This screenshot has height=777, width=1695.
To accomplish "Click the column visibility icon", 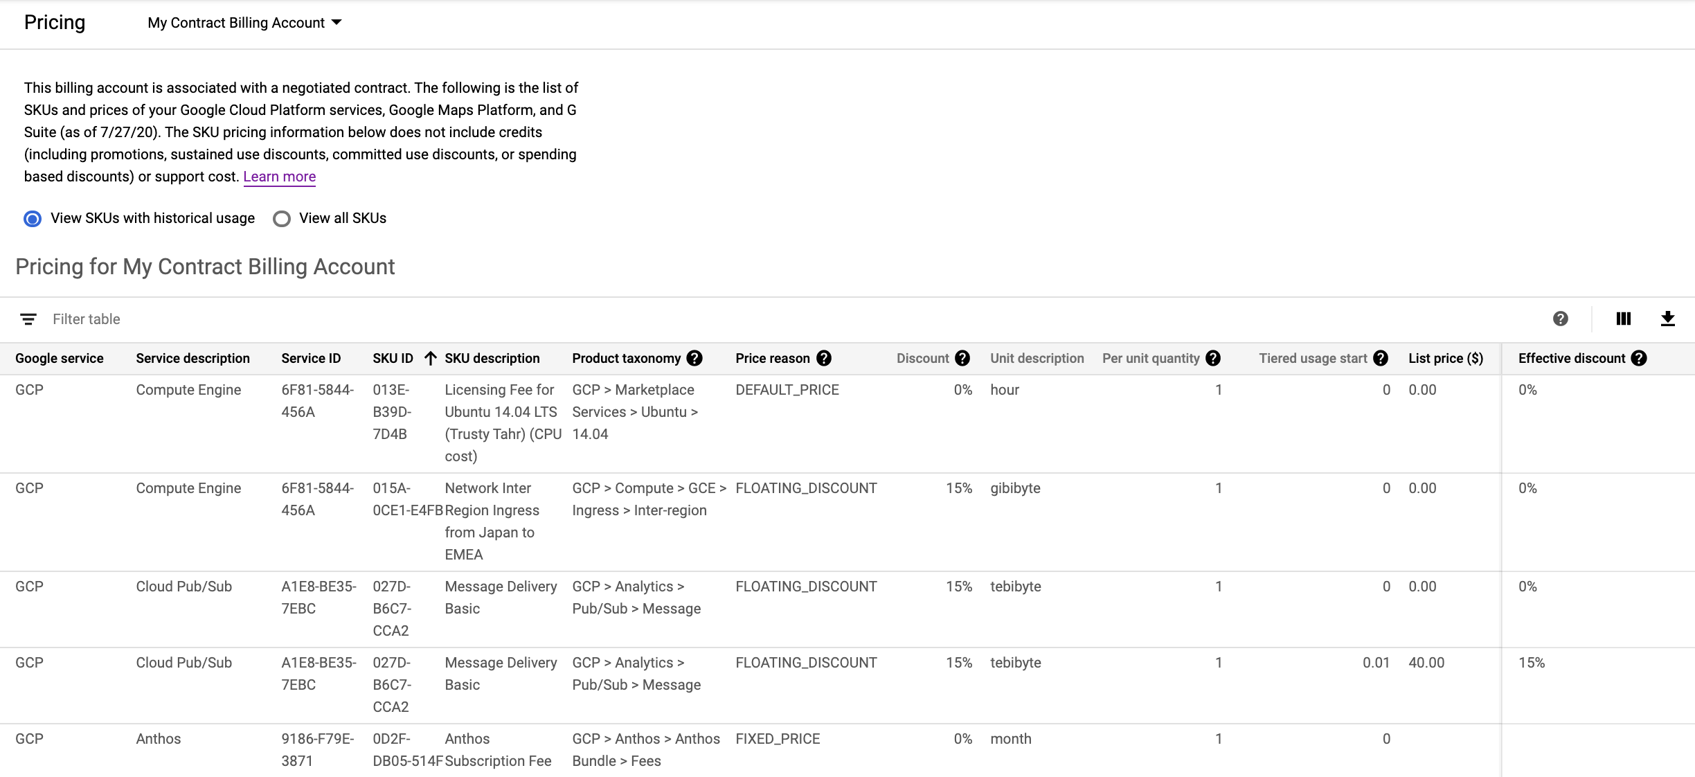I will point(1625,319).
